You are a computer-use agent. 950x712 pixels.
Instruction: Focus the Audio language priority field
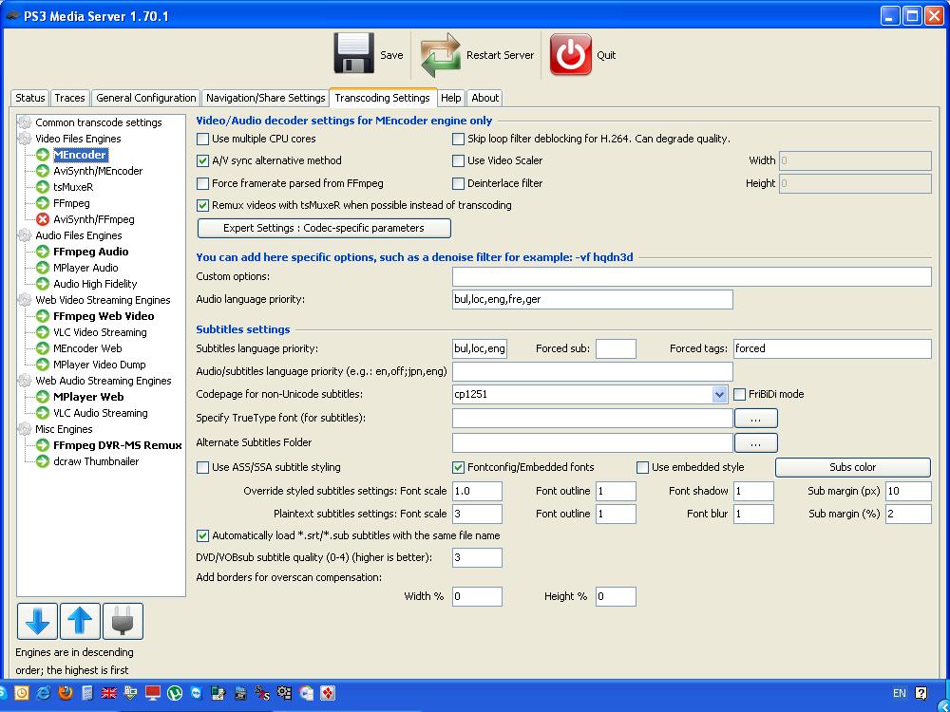593,300
